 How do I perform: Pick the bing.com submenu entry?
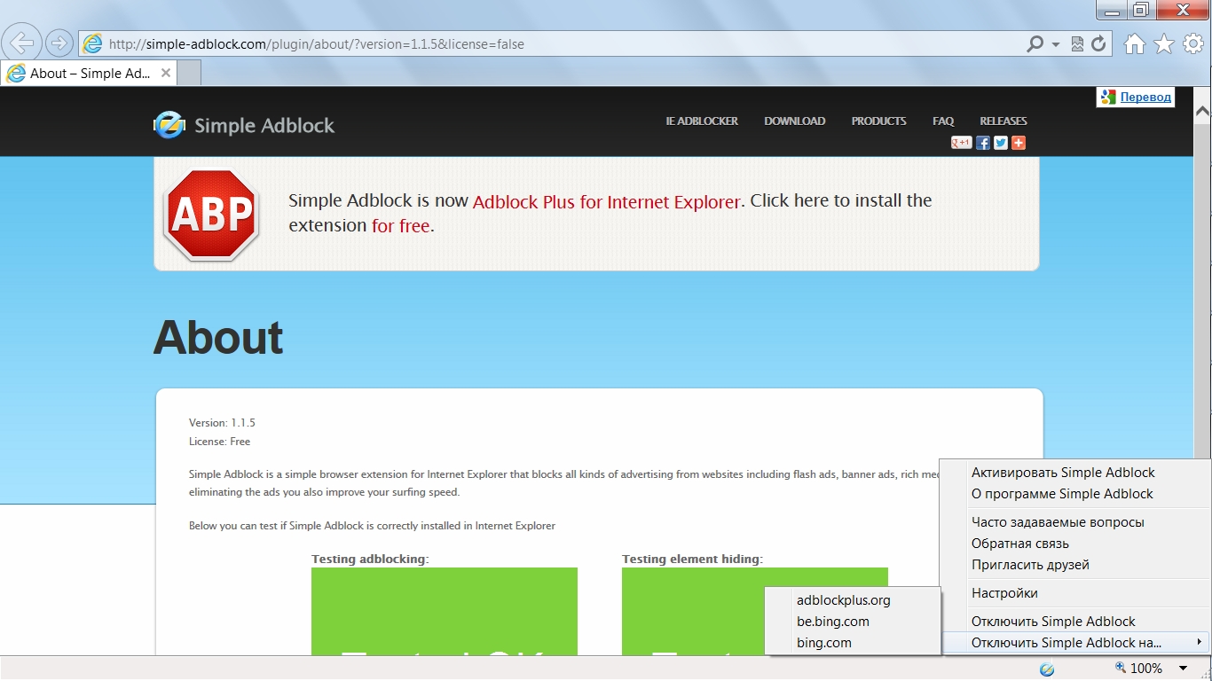click(853, 643)
